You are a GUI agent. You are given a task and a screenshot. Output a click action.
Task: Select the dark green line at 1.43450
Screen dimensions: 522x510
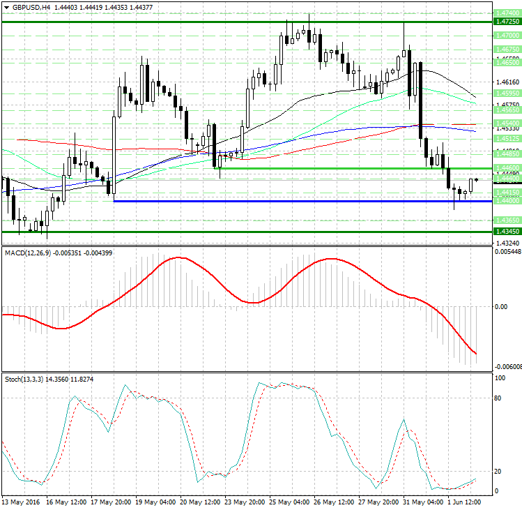(209, 231)
